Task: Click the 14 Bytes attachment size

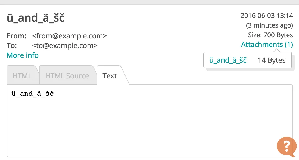Action: tap(272, 60)
